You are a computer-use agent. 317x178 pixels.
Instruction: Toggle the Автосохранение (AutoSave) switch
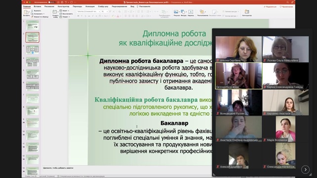click(x=52, y=2)
